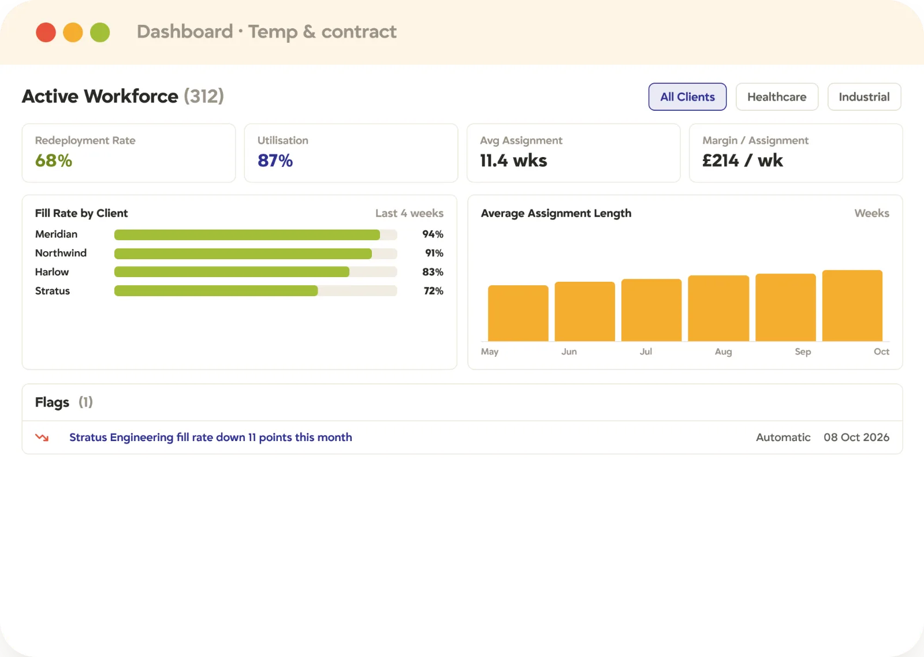Click the red close window dot
Viewport: 924px width, 657px height.
pos(46,32)
